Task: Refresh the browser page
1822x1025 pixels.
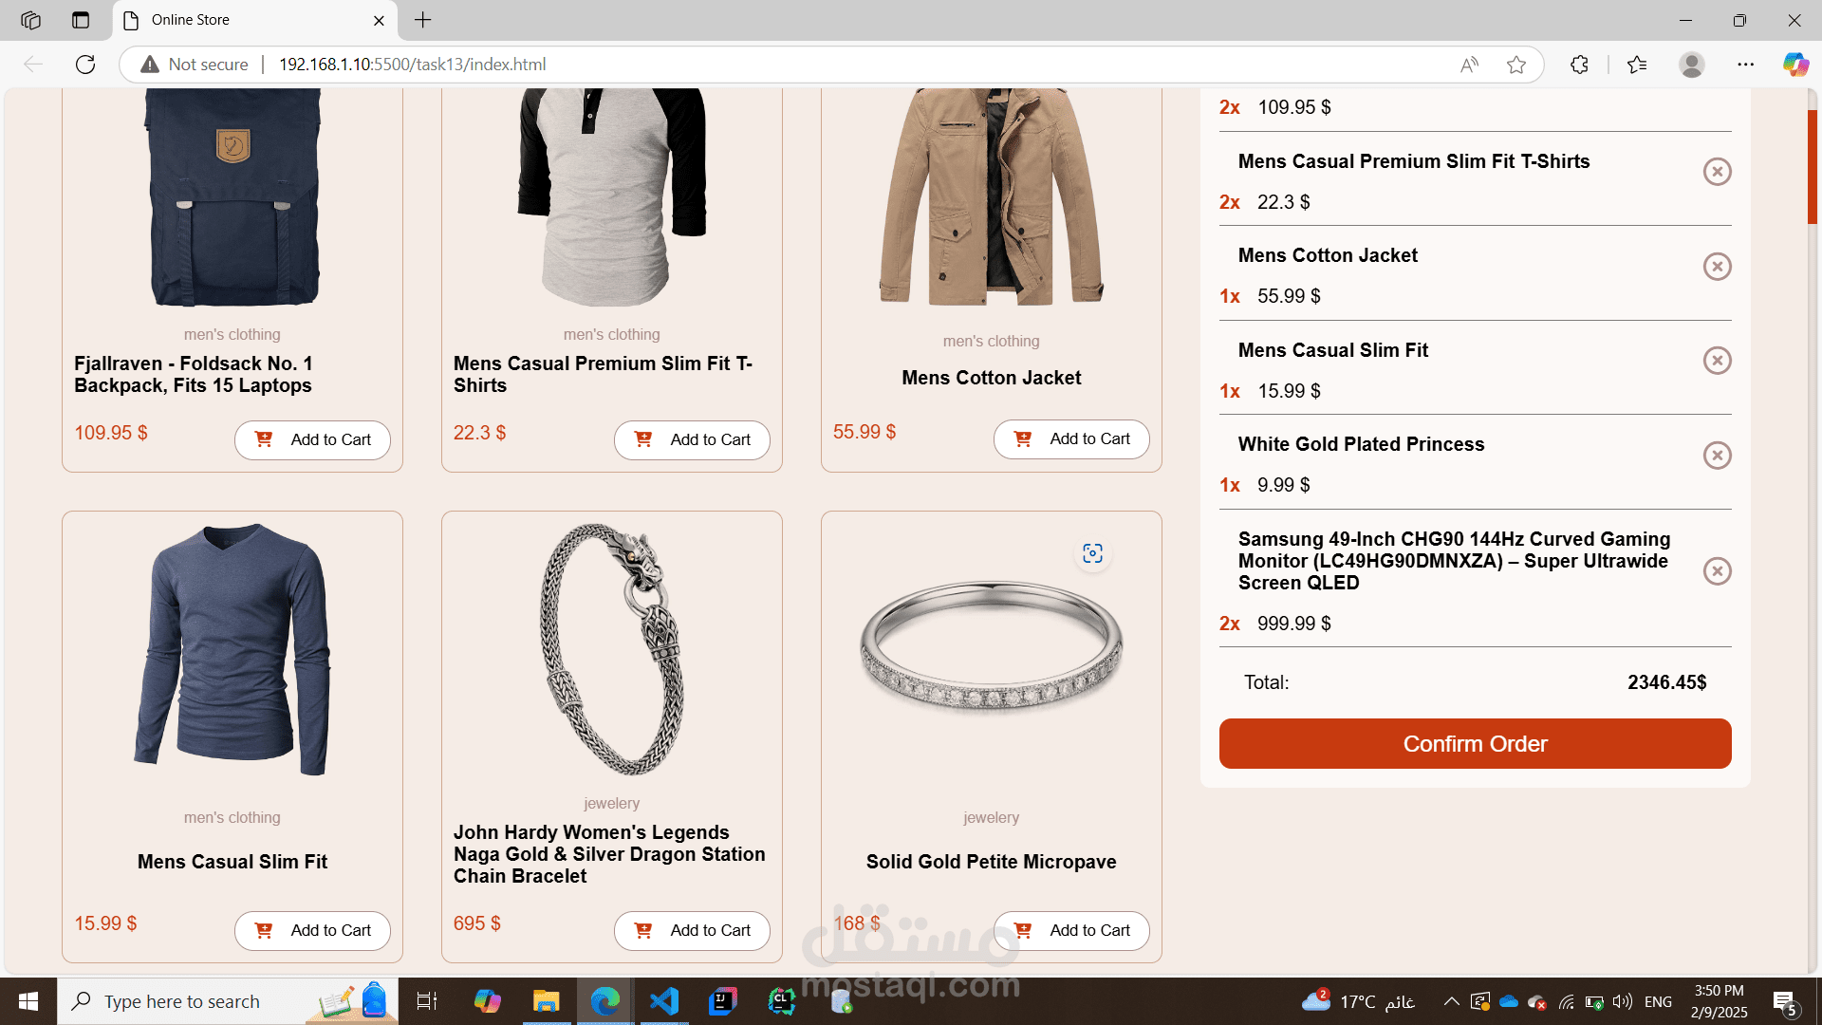Action: pyautogui.click(x=85, y=65)
